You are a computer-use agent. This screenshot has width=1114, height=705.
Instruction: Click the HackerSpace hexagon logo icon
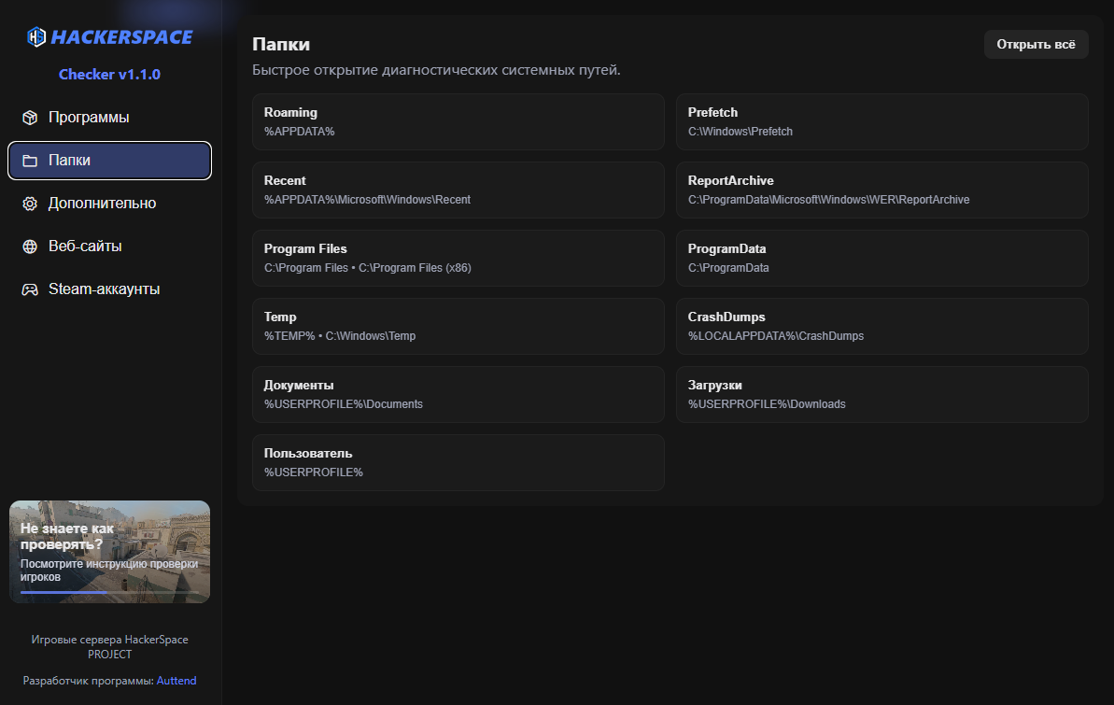click(x=36, y=37)
